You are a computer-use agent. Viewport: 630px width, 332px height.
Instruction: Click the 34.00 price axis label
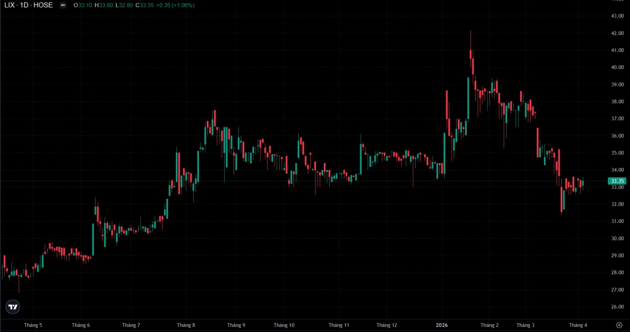[617, 170]
